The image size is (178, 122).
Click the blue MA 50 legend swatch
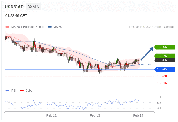pyautogui.click(x=49, y=27)
